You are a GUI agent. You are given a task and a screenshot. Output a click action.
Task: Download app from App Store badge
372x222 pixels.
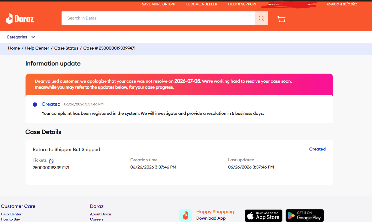pos(264,215)
